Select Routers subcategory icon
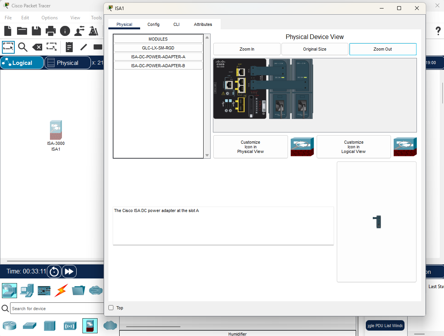 point(10,326)
